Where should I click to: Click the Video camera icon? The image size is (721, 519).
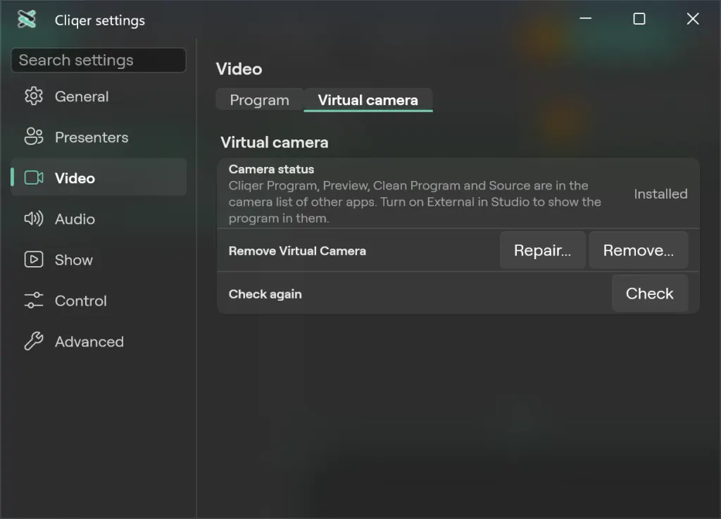pos(34,178)
